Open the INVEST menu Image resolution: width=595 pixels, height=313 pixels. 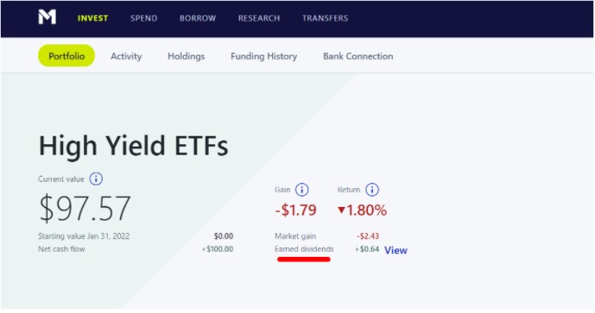coord(93,18)
